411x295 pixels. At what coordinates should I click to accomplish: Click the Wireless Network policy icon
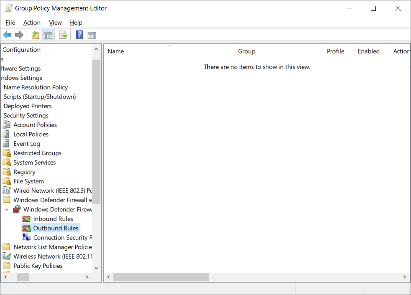(7, 256)
